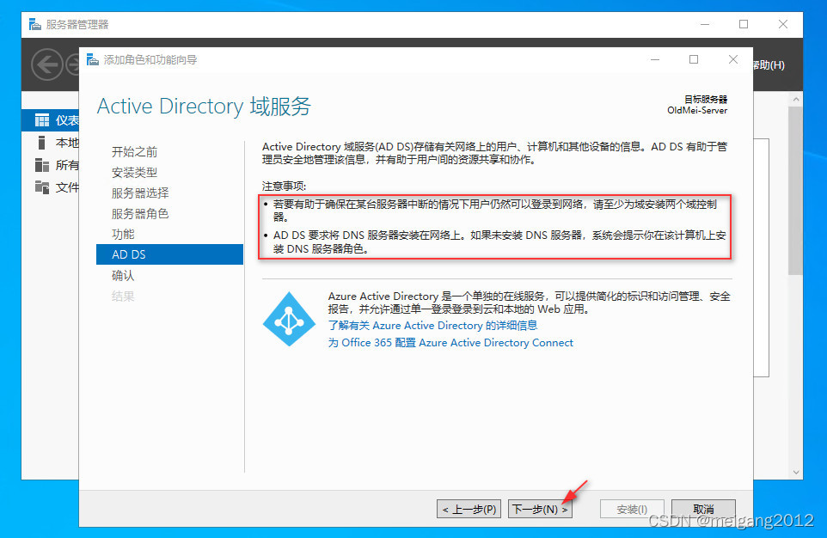827x538 pixels.
Task: Click the Server Manager title bar app icon
Action: pos(34,24)
